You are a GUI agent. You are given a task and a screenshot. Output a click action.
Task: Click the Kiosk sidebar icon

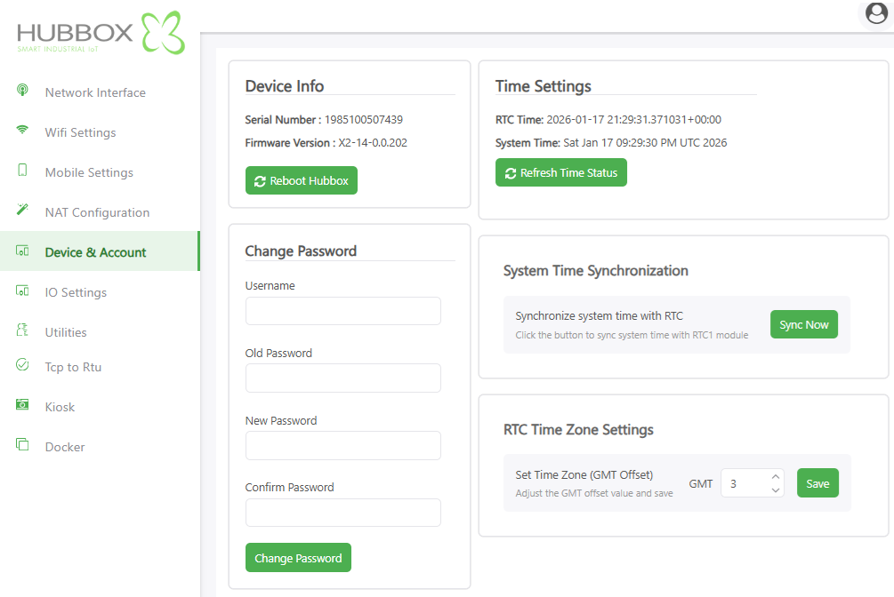click(x=23, y=405)
